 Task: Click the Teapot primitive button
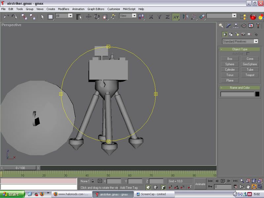250,75
